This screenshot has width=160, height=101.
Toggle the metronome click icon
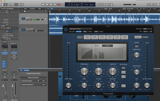(112, 4)
